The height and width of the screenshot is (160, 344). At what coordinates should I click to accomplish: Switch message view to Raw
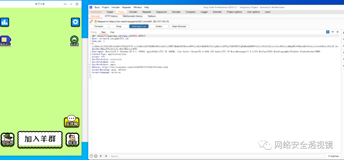tap(104, 32)
